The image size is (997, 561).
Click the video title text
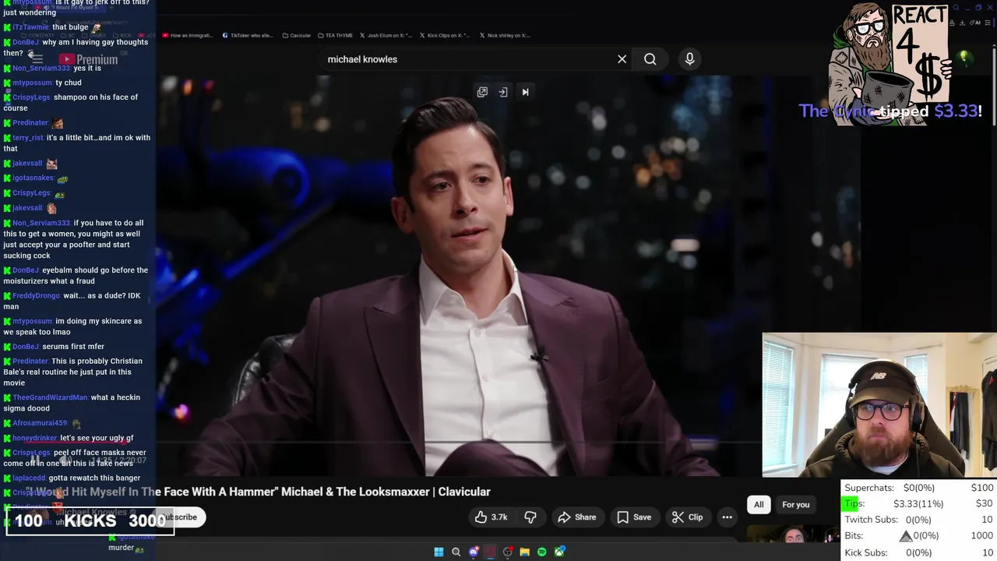tap(258, 492)
